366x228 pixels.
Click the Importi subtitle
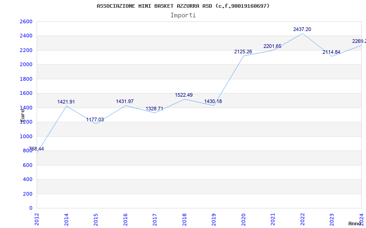tap(183, 16)
